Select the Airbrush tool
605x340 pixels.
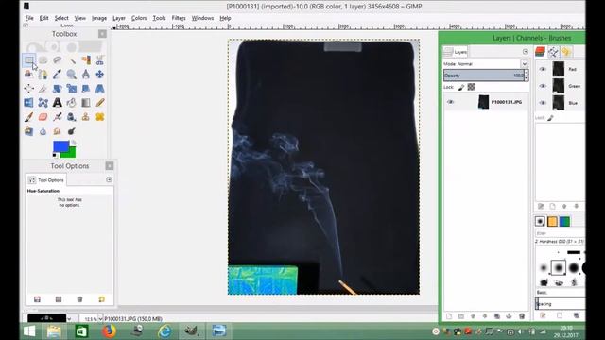[58, 117]
